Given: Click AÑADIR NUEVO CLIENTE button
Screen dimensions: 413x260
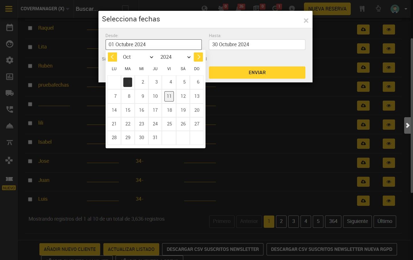Looking at the screenshot, I should tap(70, 249).
